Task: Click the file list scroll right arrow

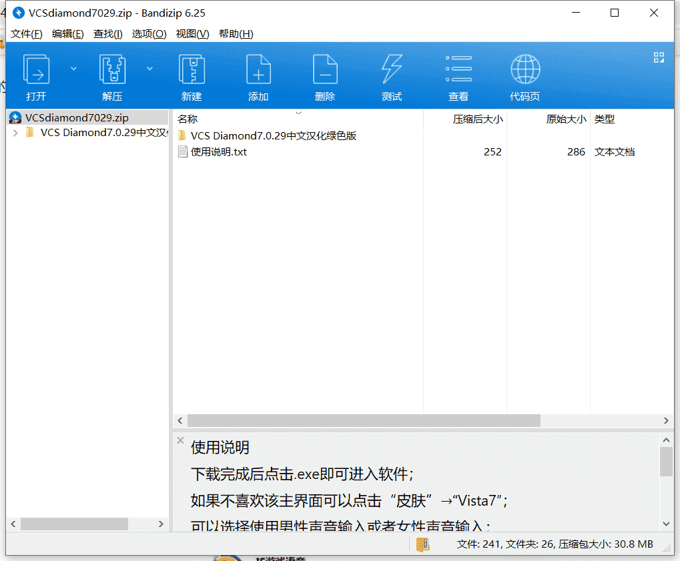Action: [x=666, y=420]
